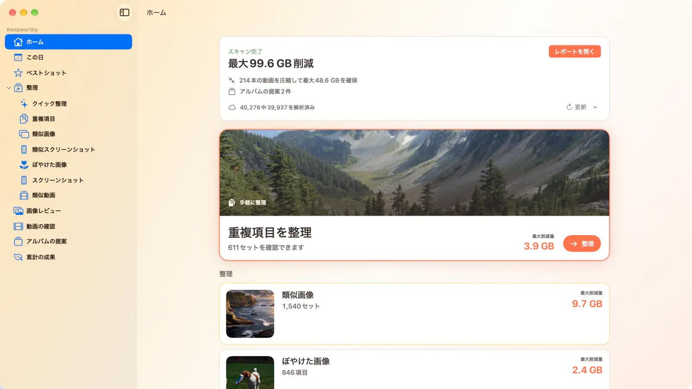Viewport: 692px width, 389px height.
Task: Click the coastal sunset thumbnail for 類似画像
Action: click(250, 314)
